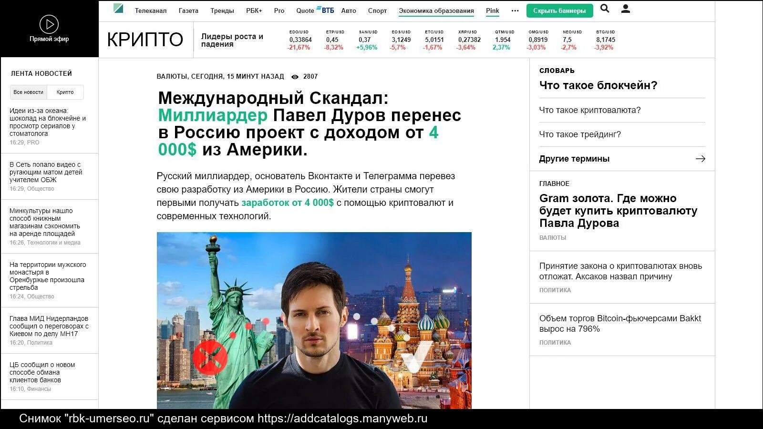The image size is (763, 429).
Task: Select the NEO/USD ticker
Action: pyautogui.click(x=570, y=40)
